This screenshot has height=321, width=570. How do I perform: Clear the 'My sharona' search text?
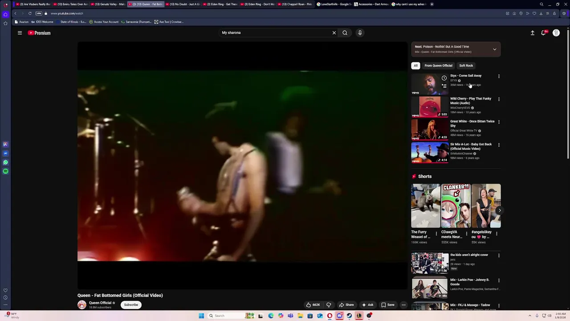(x=334, y=33)
